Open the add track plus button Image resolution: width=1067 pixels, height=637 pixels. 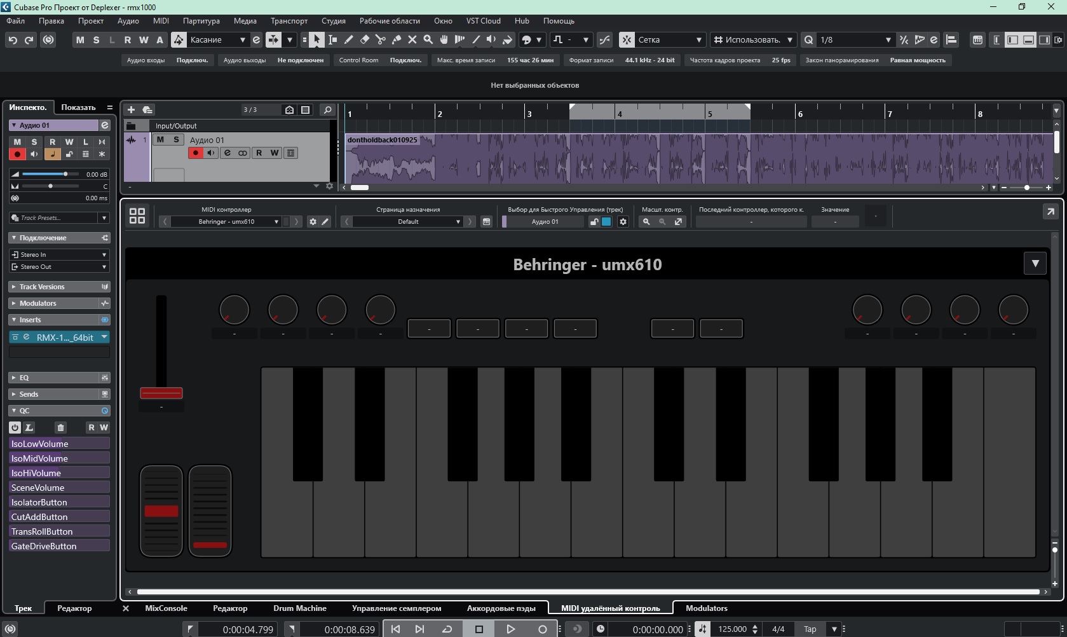(131, 109)
